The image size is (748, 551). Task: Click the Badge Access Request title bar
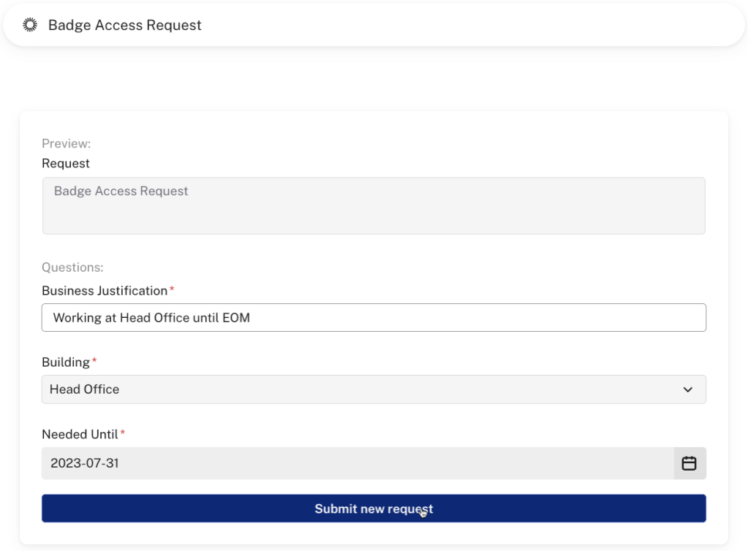(x=124, y=25)
